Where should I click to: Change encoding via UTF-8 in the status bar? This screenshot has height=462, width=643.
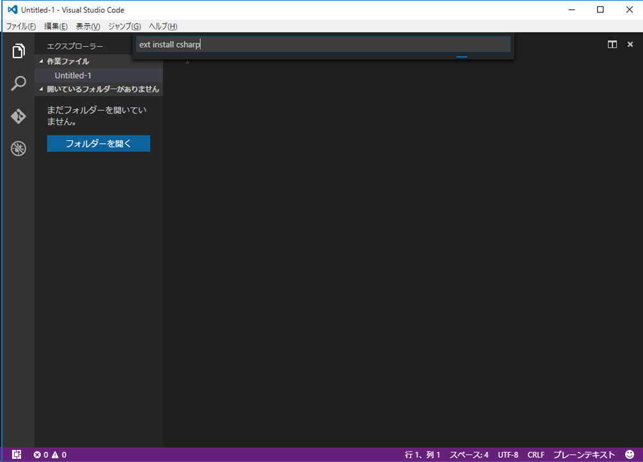coord(508,454)
